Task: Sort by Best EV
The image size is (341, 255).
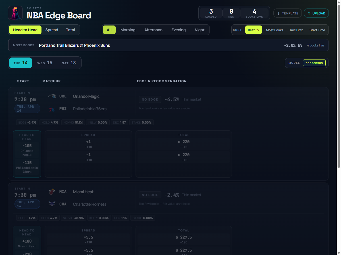Action: tap(253, 30)
